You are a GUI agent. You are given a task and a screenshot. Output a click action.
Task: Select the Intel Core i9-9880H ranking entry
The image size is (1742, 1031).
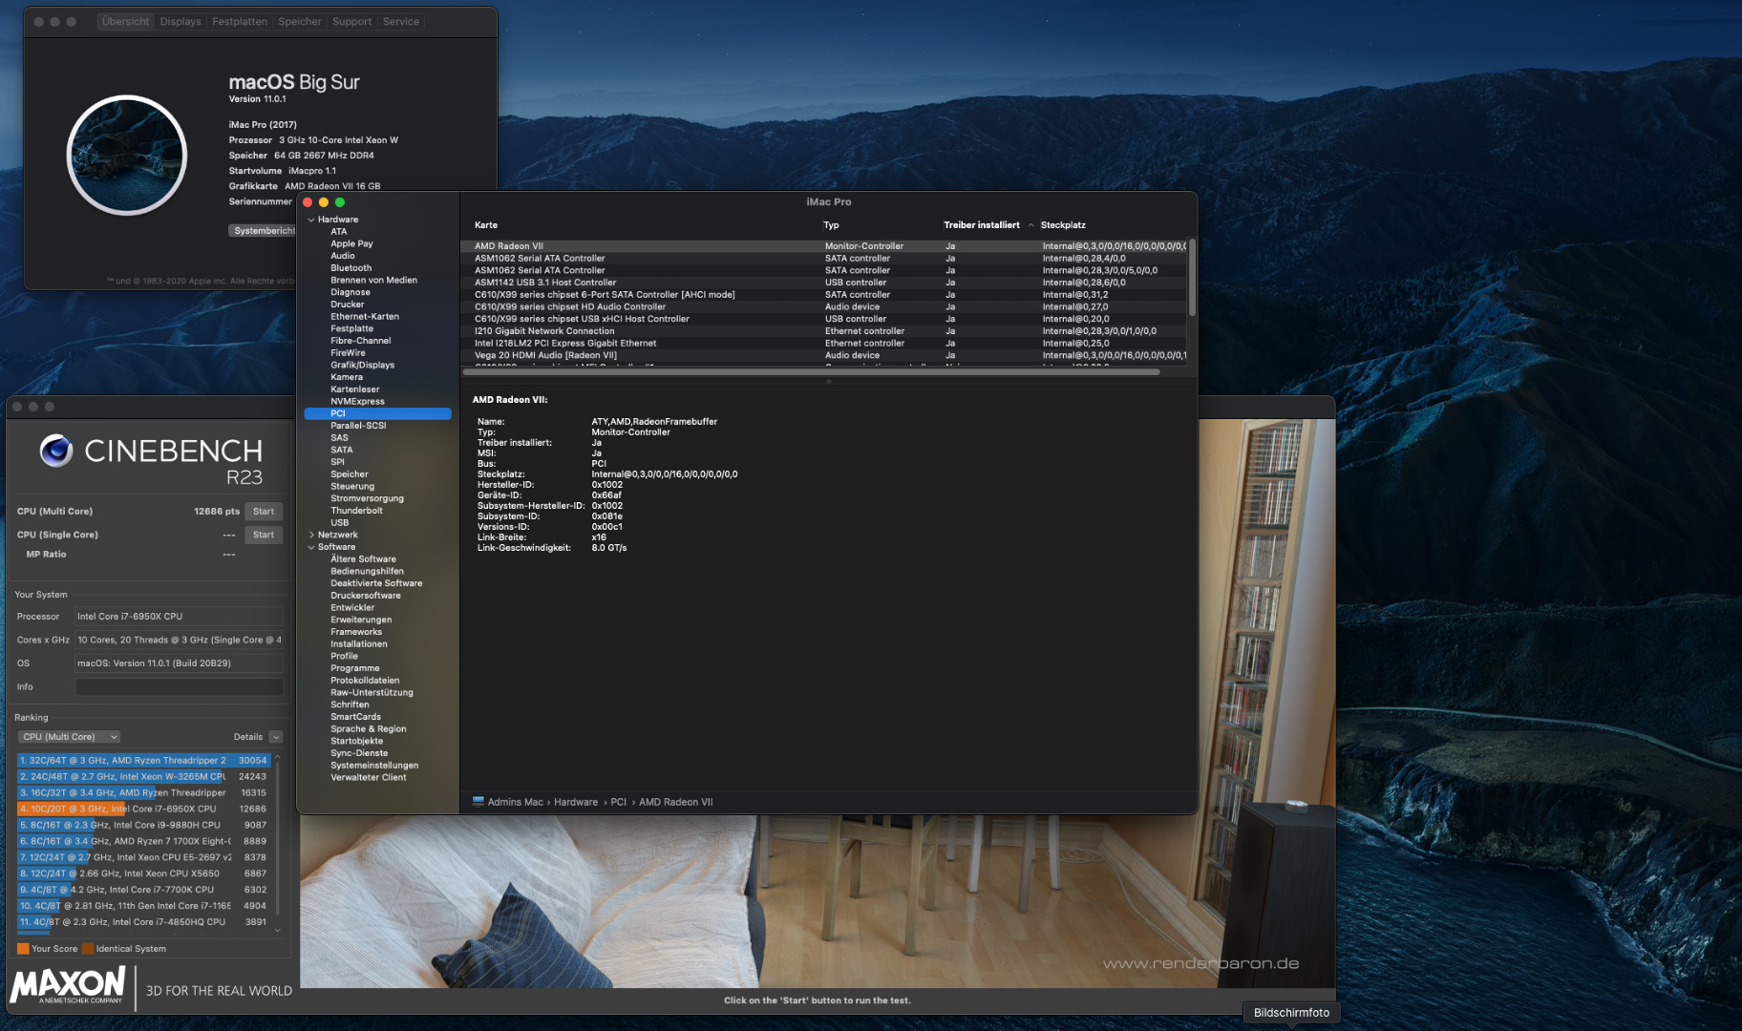pyautogui.click(x=143, y=826)
